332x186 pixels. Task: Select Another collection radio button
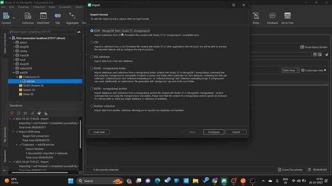click(x=92, y=106)
